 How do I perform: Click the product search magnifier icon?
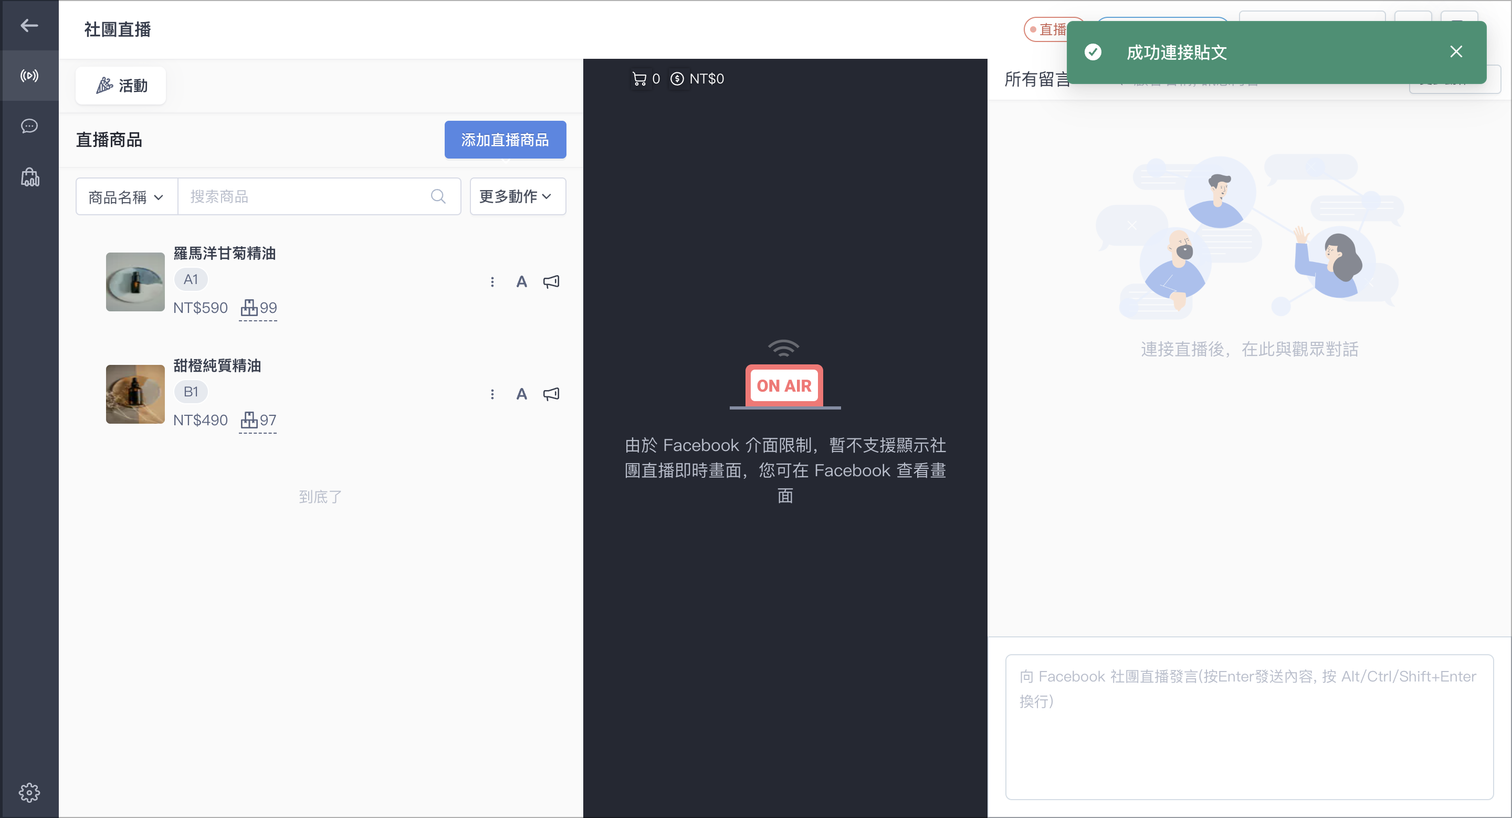click(x=438, y=196)
